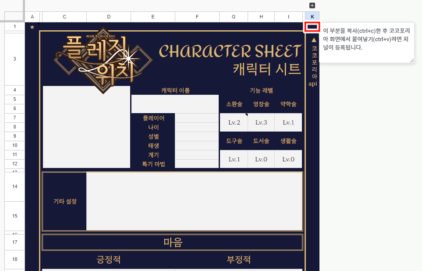422x271 pixels.
Task: Select the dark cell K1
Action: click(x=312, y=27)
